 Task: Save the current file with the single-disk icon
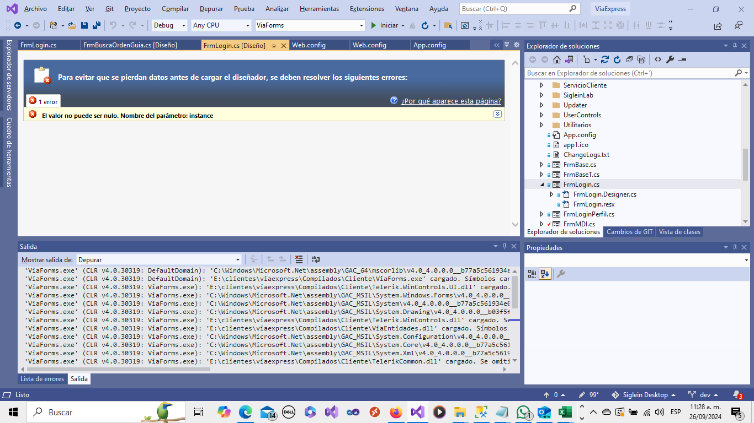pos(84,25)
